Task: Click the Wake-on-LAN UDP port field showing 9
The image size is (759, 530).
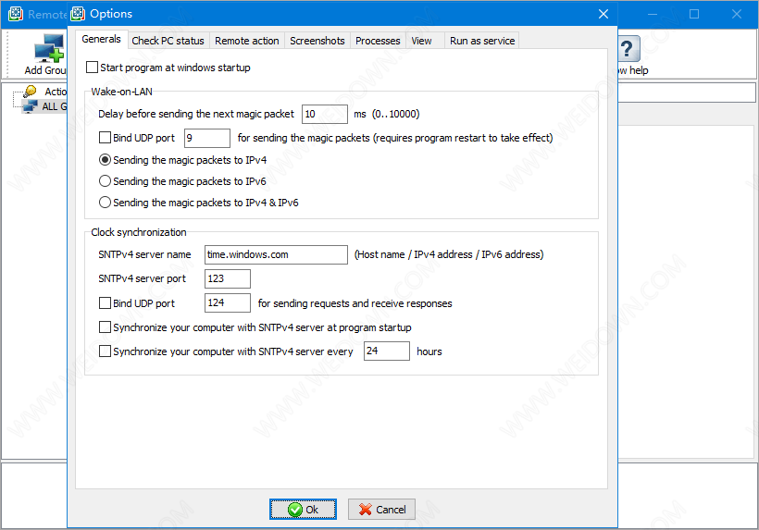Action: (207, 138)
